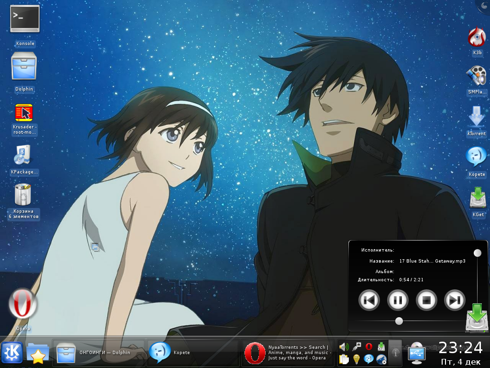Open Krusader root-mode desktop icon
Viewport: 490px width, 368px height.
(24, 113)
